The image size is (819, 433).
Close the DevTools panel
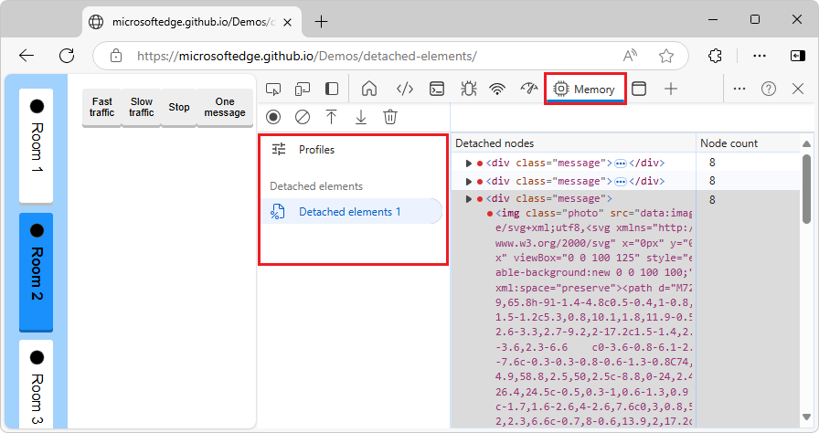798,90
